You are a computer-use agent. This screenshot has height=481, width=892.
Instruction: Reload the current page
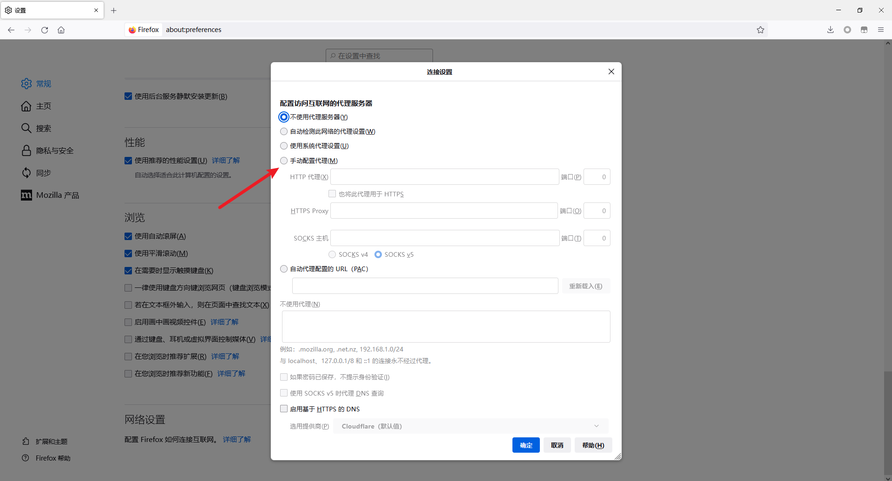[x=45, y=30]
